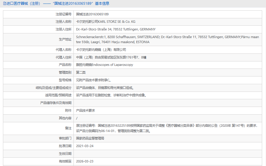Screen dimensions: 266x166
Task: Click the label 有效期至
Action: [65, 162]
